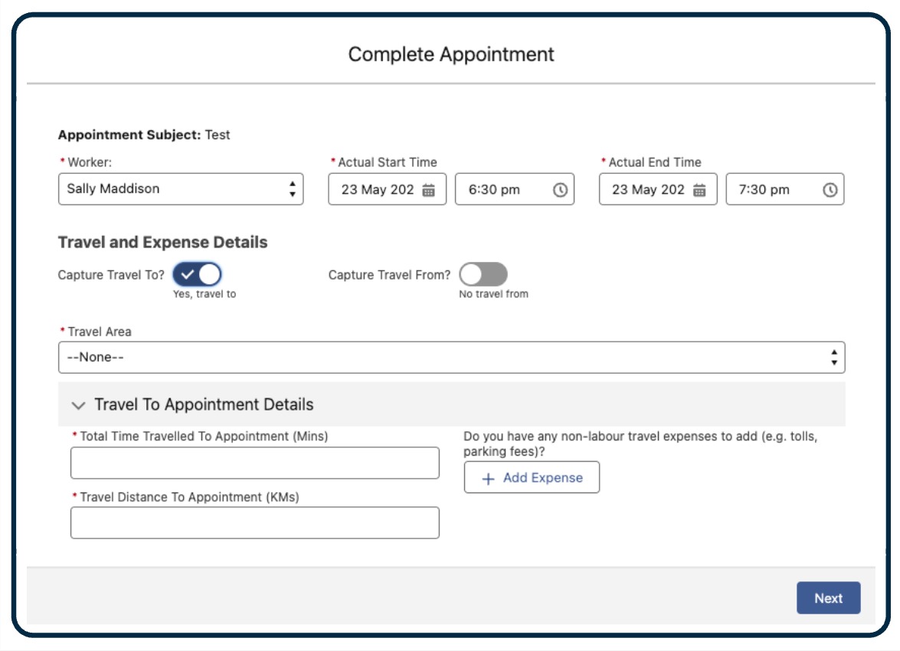This screenshot has width=900, height=651.
Task: Click the Actual End Time date field
Action: click(649, 190)
